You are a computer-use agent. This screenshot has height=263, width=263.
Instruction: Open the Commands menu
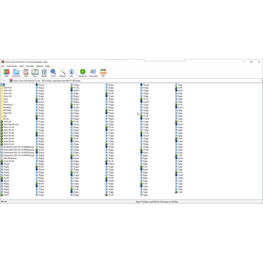(x=12, y=66)
